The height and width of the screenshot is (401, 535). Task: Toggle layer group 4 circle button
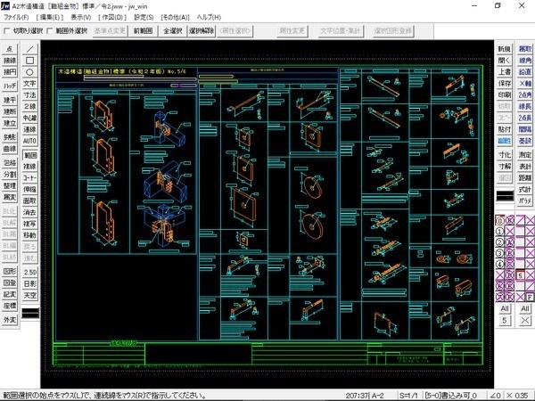click(x=499, y=264)
